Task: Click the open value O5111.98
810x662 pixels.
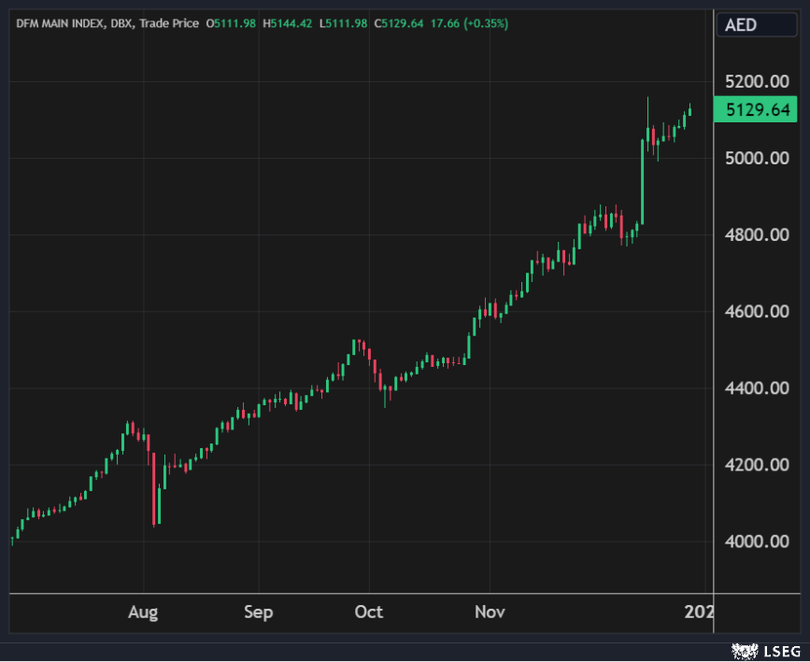Action: pos(234,23)
